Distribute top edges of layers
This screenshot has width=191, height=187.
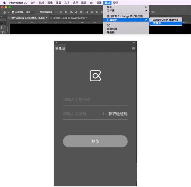[87, 12]
